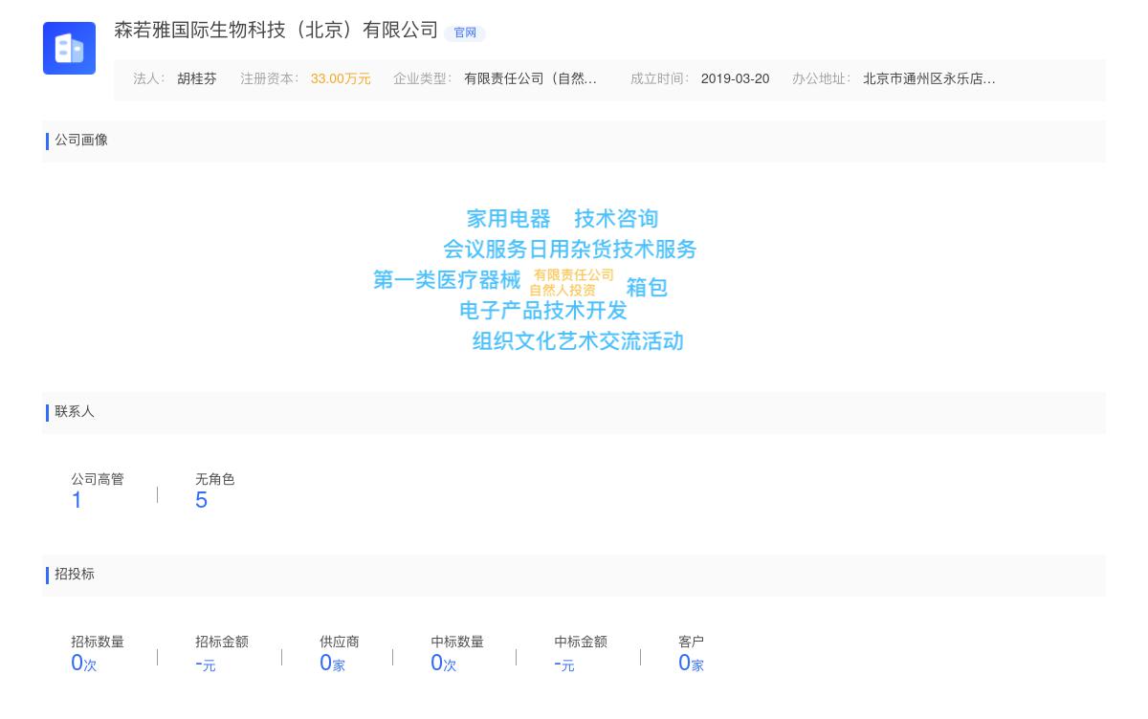The image size is (1148, 719).
Task: Click the 会议服务日用杂货技术服务 tag line
Action: pyautogui.click(x=569, y=250)
